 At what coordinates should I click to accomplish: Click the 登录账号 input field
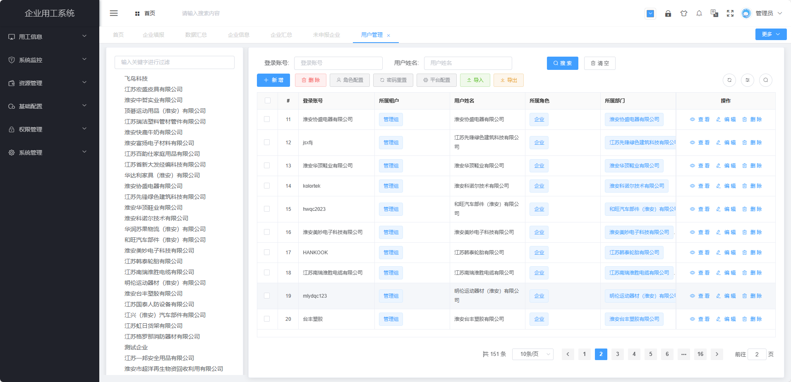(x=338, y=63)
